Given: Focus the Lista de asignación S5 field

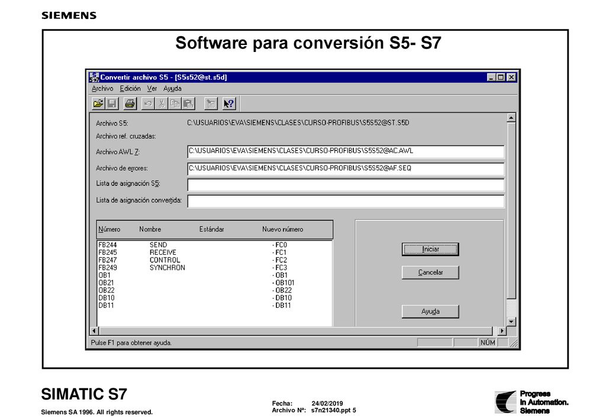Looking at the screenshot, I should coord(346,185).
